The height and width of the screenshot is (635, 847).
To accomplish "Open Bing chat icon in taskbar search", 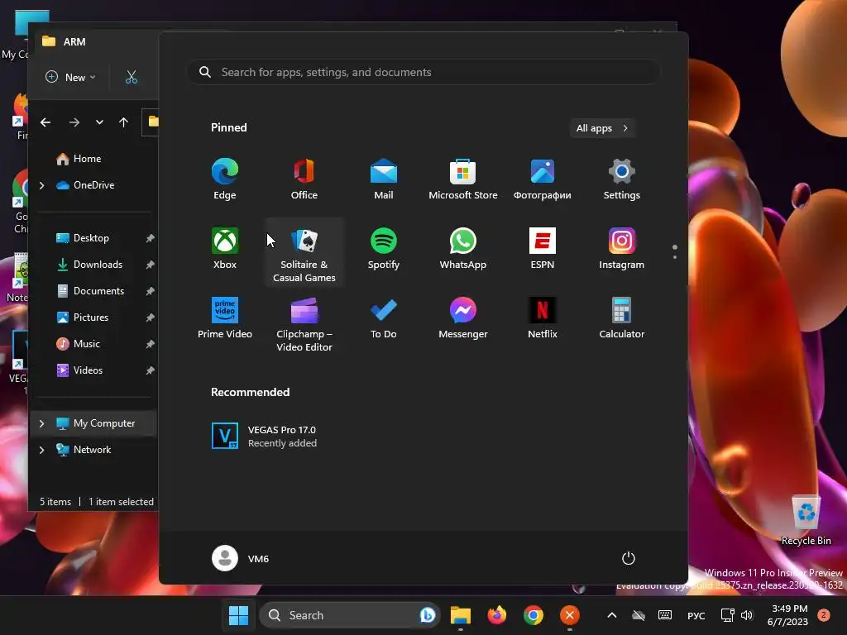I will click(x=428, y=615).
